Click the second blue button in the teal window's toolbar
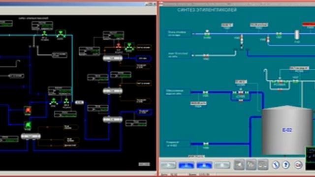315x177 pixels. click(204, 165)
